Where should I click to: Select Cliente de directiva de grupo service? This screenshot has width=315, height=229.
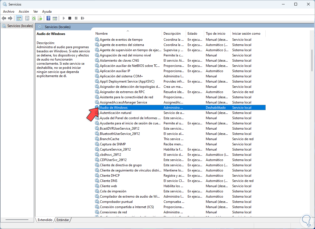180,165
